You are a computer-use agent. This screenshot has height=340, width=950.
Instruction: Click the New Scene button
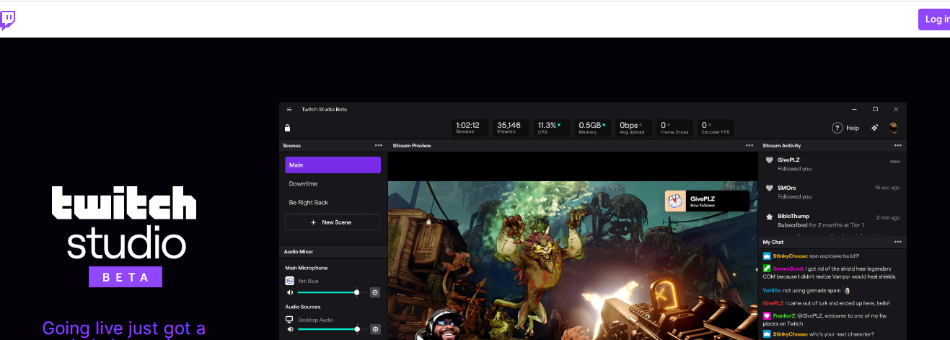pos(333,222)
